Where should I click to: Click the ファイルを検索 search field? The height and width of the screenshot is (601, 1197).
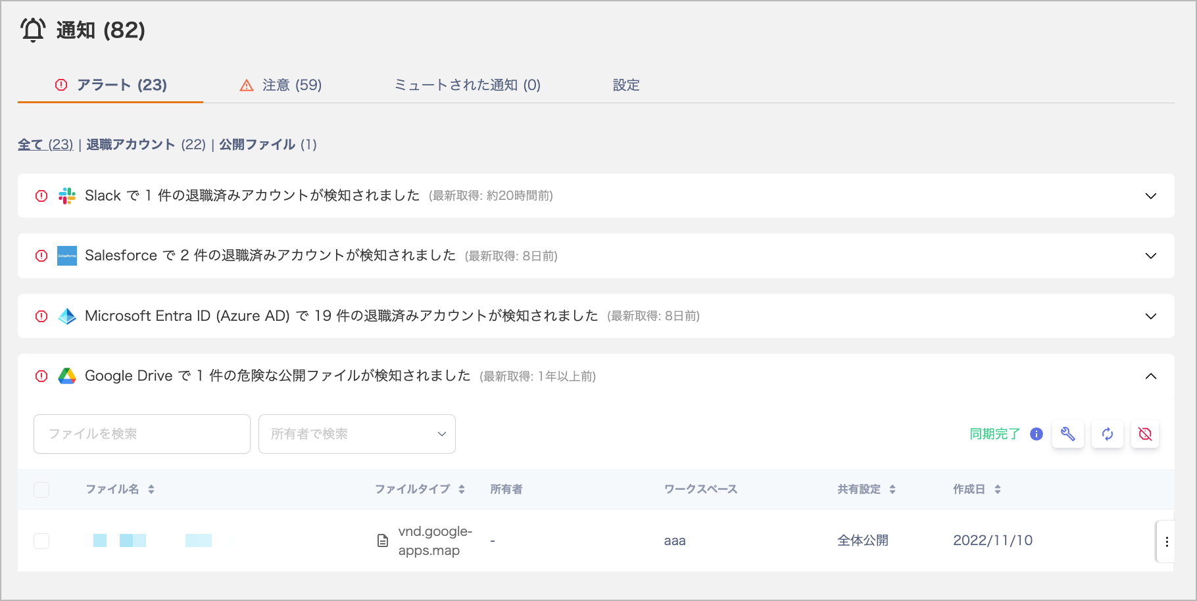[x=142, y=434]
